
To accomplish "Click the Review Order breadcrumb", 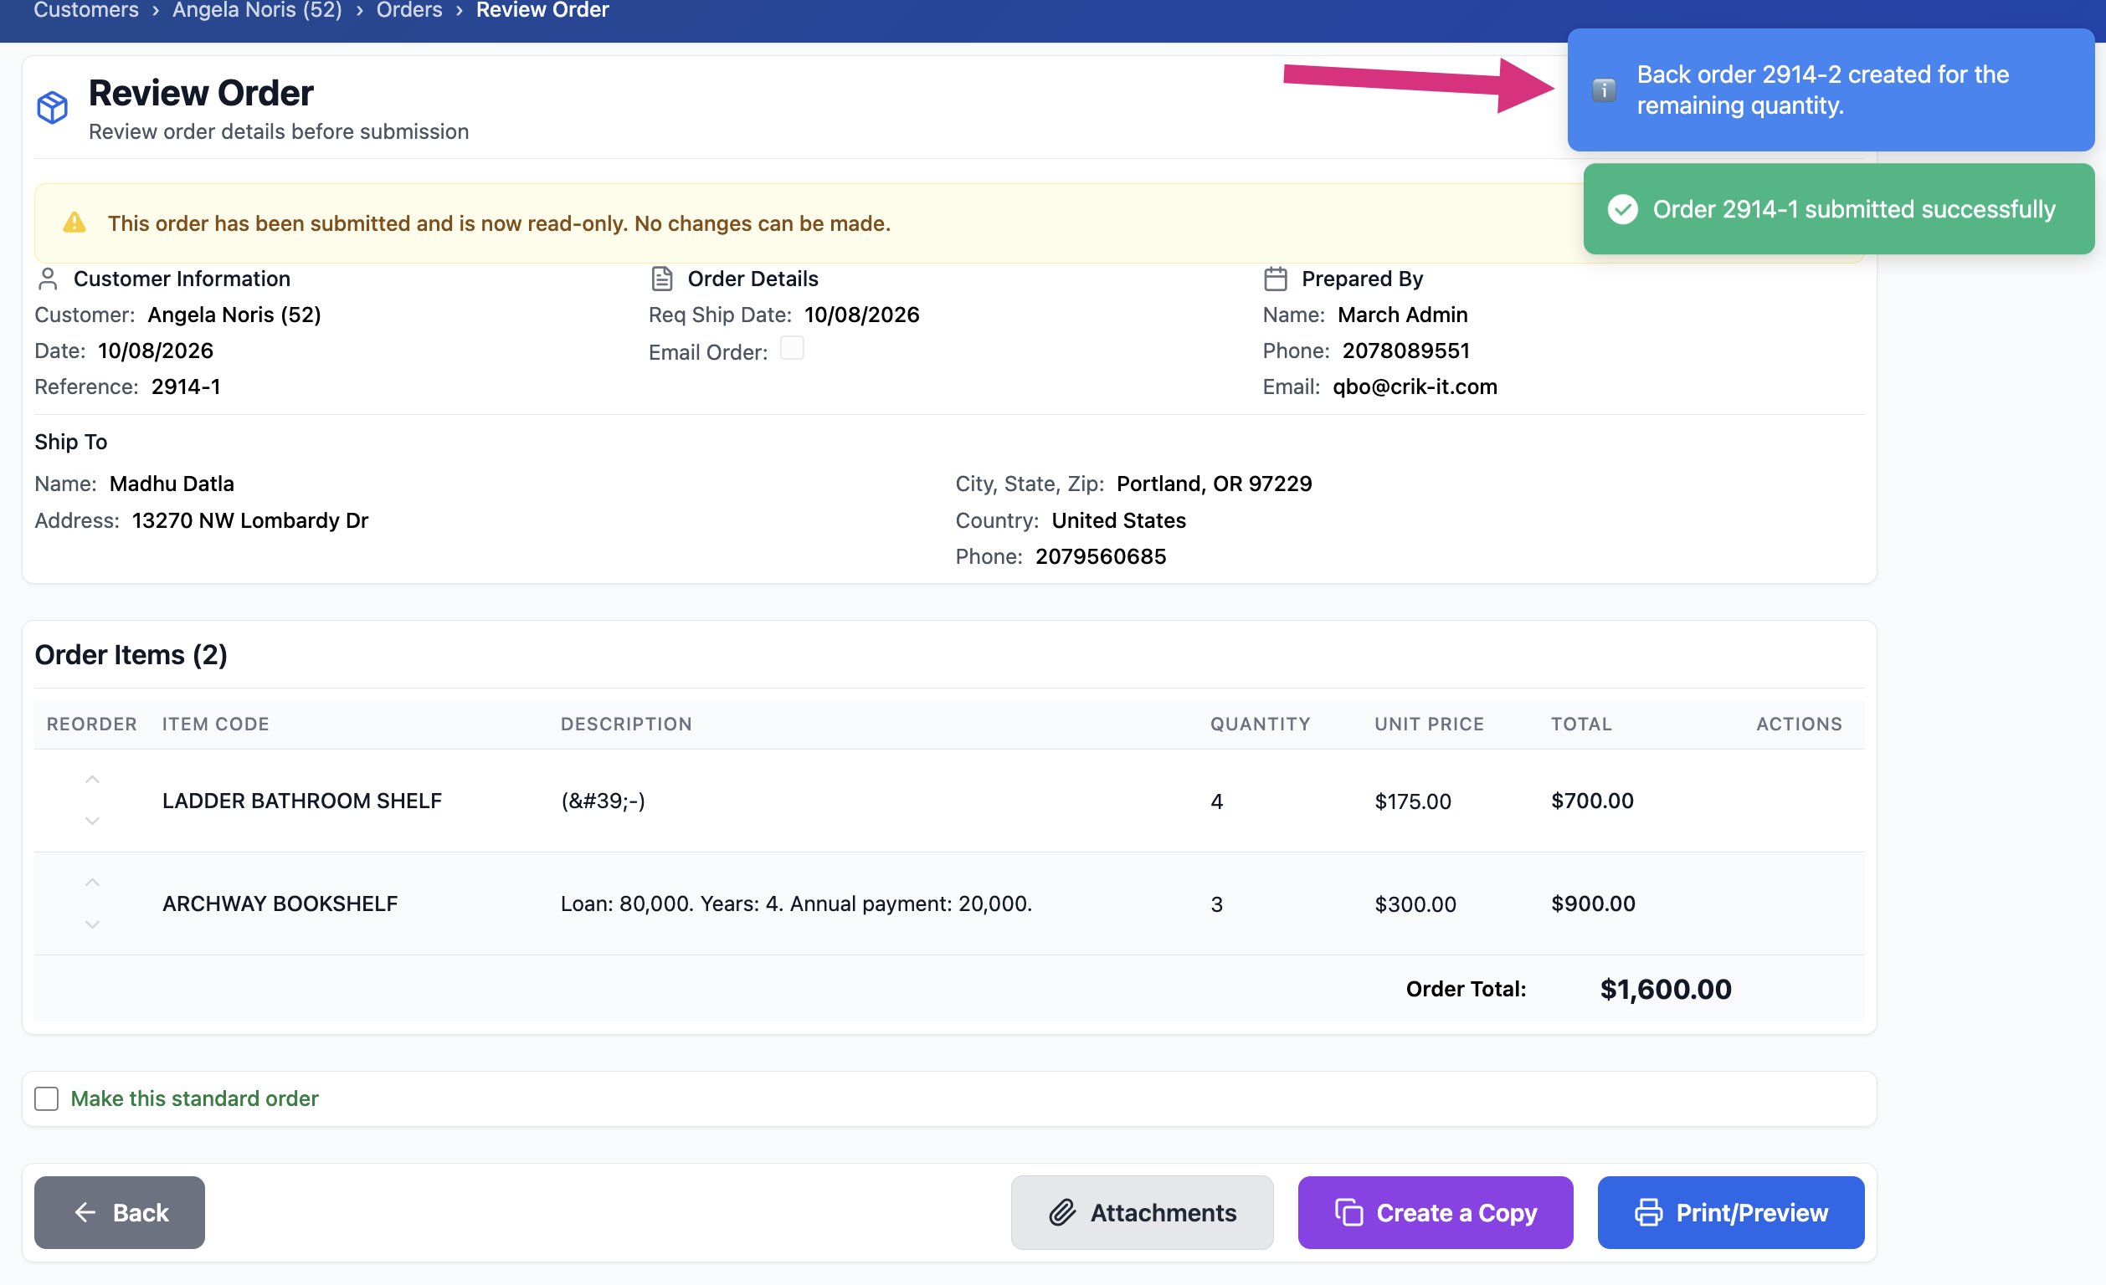I will pos(542,10).
